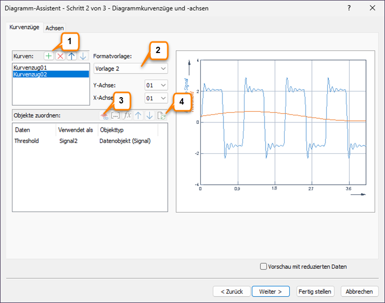Viewport: 385px width, 303px height.
Task: Click the bracket placeholder icon in Objekte zuordnen
Action: point(116,116)
